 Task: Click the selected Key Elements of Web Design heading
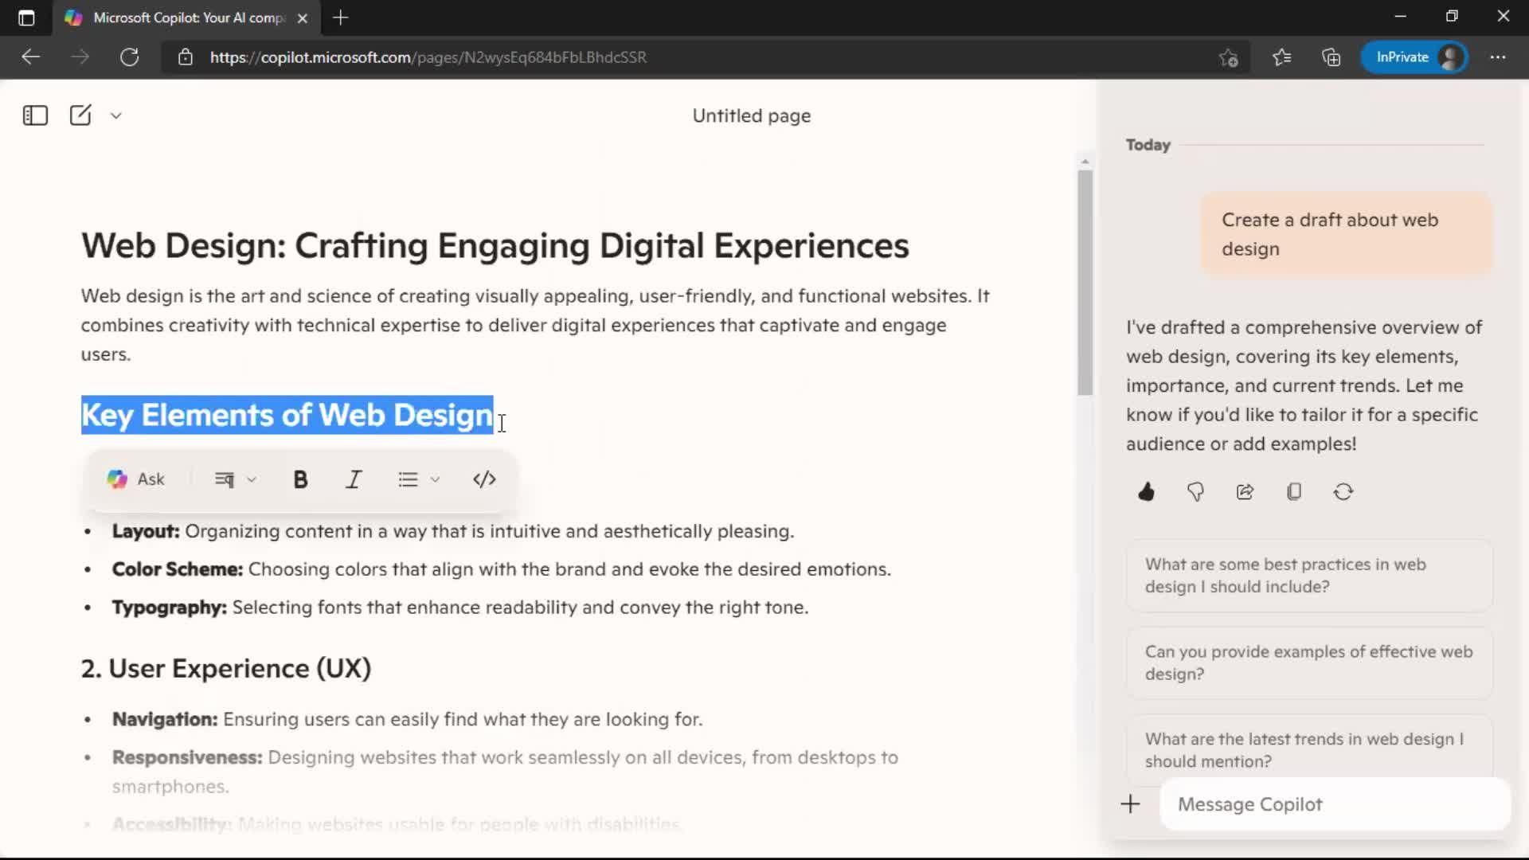pos(287,415)
